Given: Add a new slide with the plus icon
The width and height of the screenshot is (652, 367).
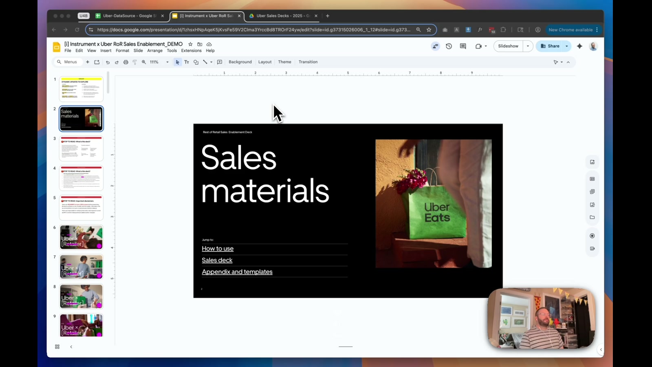Looking at the screenshot, I should 88,62.
